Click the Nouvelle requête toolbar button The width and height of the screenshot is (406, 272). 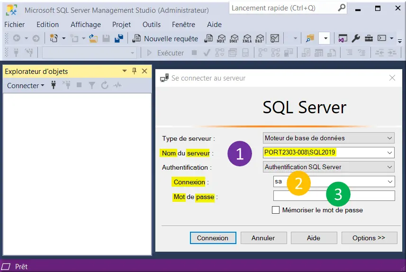[x=165, y=38]
